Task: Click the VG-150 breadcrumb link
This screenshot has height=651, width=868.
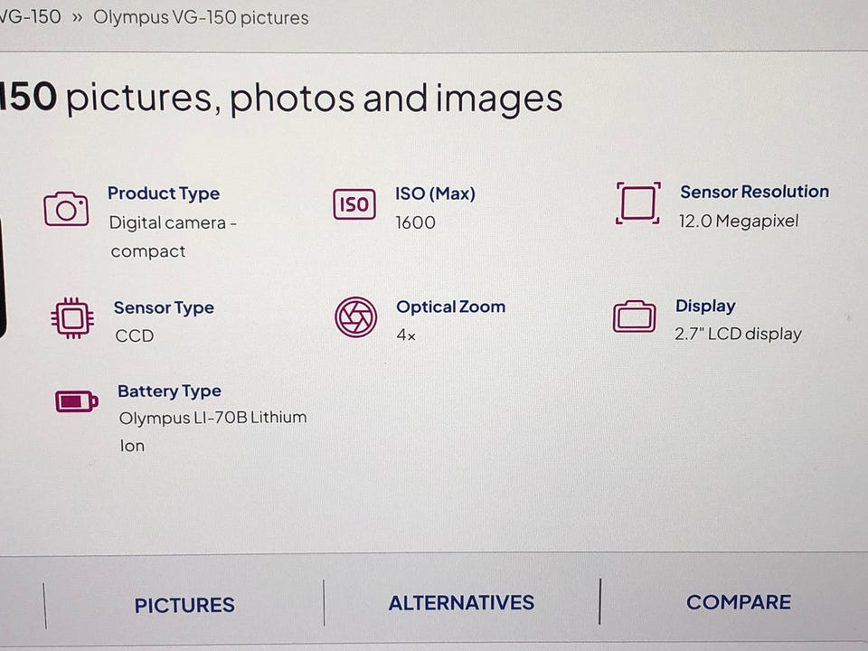Action: 31,16
